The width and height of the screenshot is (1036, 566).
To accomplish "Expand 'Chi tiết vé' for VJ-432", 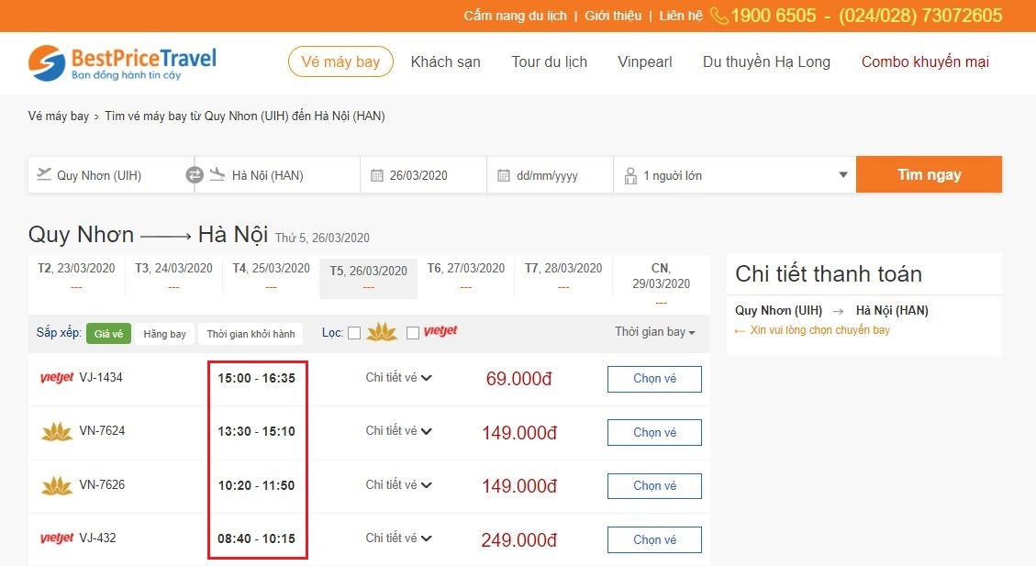I will [398, 538].
